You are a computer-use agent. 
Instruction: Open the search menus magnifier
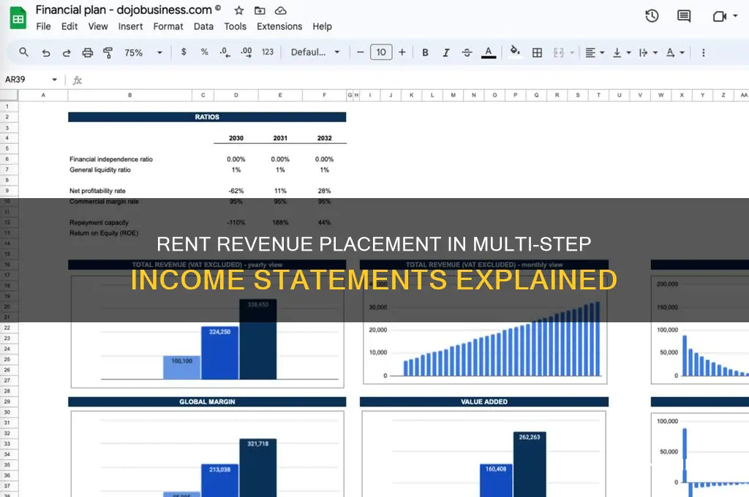pos(23,52)
